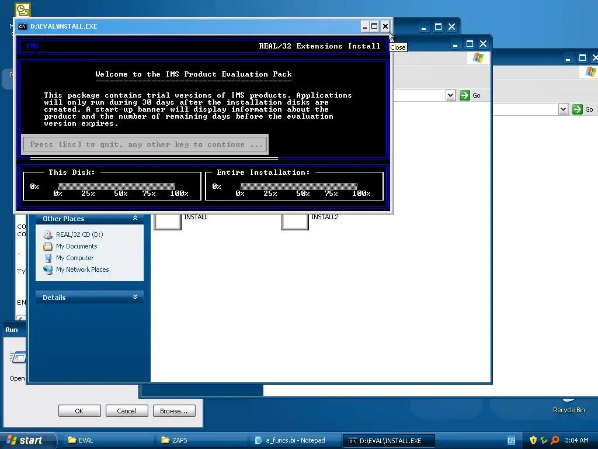Click the My Computer icon
This screenshot has height=449, width=598.
point(48,258)
